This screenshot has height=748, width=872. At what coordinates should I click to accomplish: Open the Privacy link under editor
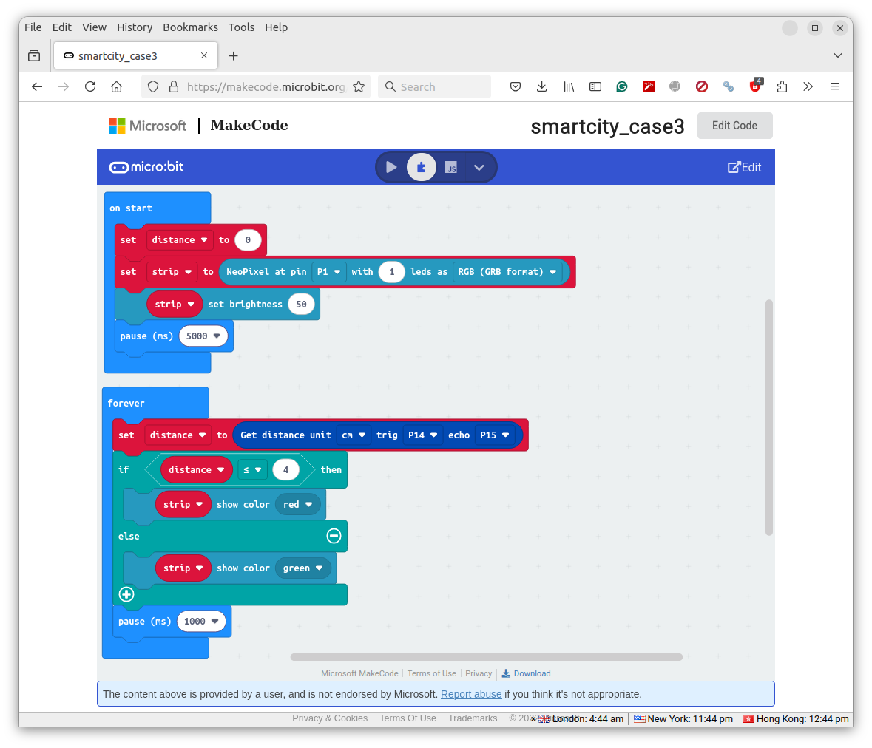[479, 673]
